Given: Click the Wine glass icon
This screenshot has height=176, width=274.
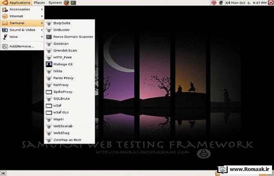Looking at the screenshot, I should (5, 37).
